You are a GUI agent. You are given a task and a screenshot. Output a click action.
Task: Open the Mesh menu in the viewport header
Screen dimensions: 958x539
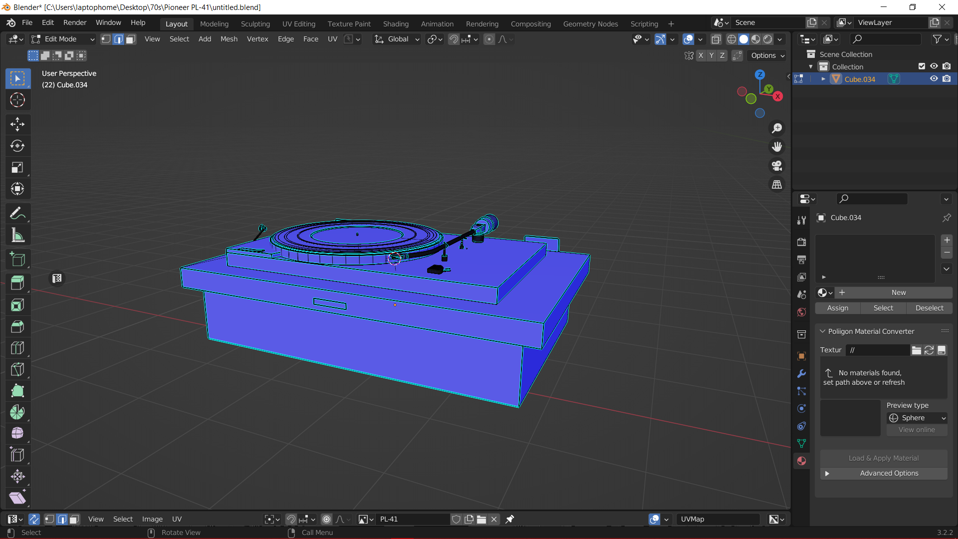point(229,39)
